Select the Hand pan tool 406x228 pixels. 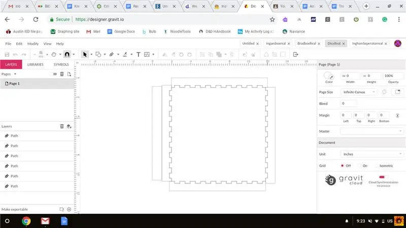point(54,55)
